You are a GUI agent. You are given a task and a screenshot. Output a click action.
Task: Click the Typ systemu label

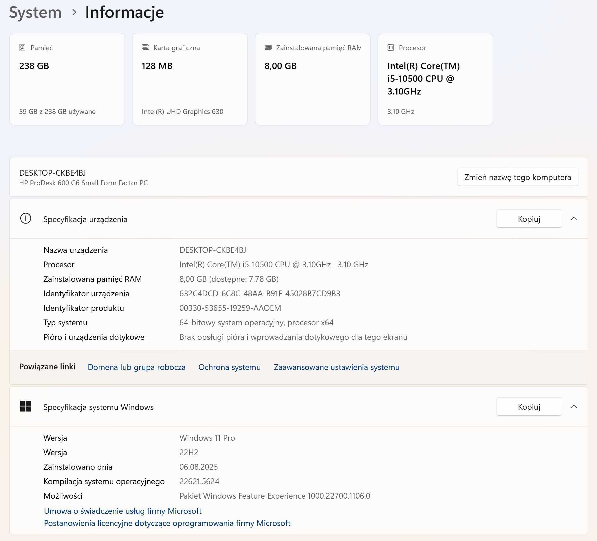tap(65, 322)
